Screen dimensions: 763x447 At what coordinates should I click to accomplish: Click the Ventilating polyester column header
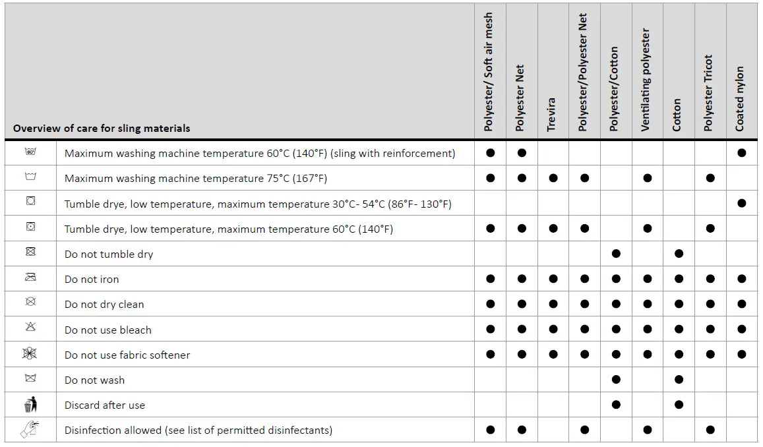646,79
